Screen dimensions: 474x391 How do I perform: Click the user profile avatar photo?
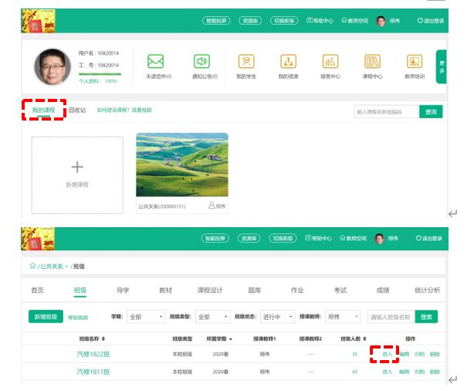(x=52, y=66)
